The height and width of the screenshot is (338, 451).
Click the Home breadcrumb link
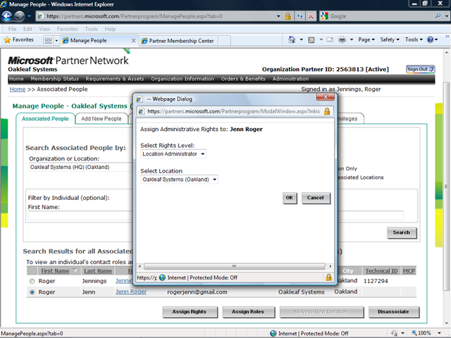pyautogui.click(x=18, y=89)
